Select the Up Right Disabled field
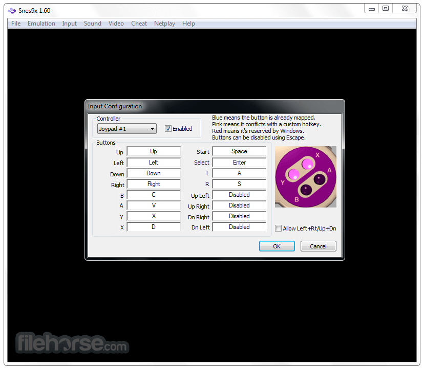The image size is (424, 369). pyautogui.click(x=239, y=205)
